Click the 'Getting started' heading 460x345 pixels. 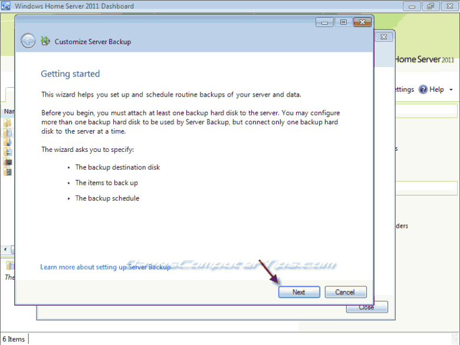[x=70, y=74]
